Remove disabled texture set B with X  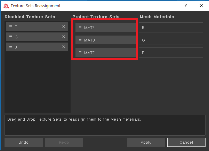(64, 47)
